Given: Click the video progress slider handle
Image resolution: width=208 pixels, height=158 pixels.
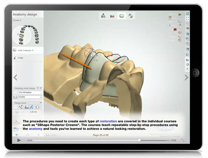Looking at the screenshot, I should coord(139,140).
